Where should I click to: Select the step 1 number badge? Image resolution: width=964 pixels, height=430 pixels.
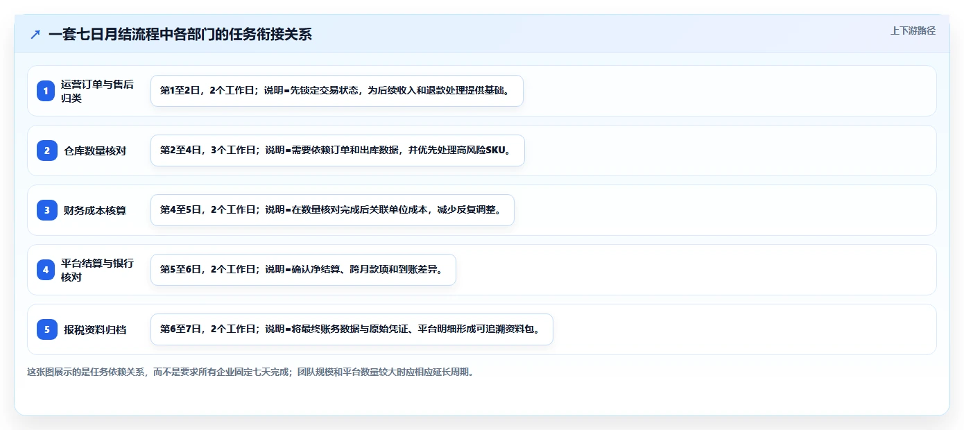(47, 91)
